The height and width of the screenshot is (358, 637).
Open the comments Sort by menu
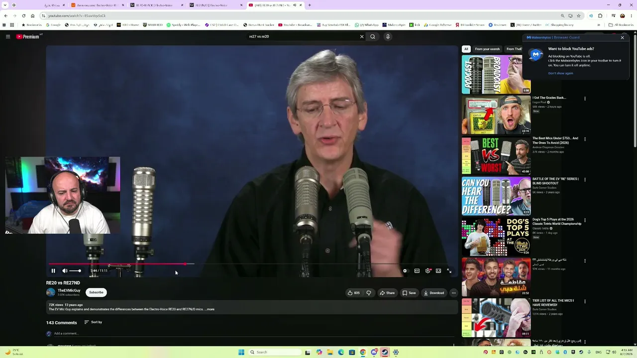pos(93,322)
